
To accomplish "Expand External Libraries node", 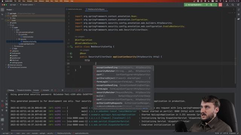I will tap(6, 65).
